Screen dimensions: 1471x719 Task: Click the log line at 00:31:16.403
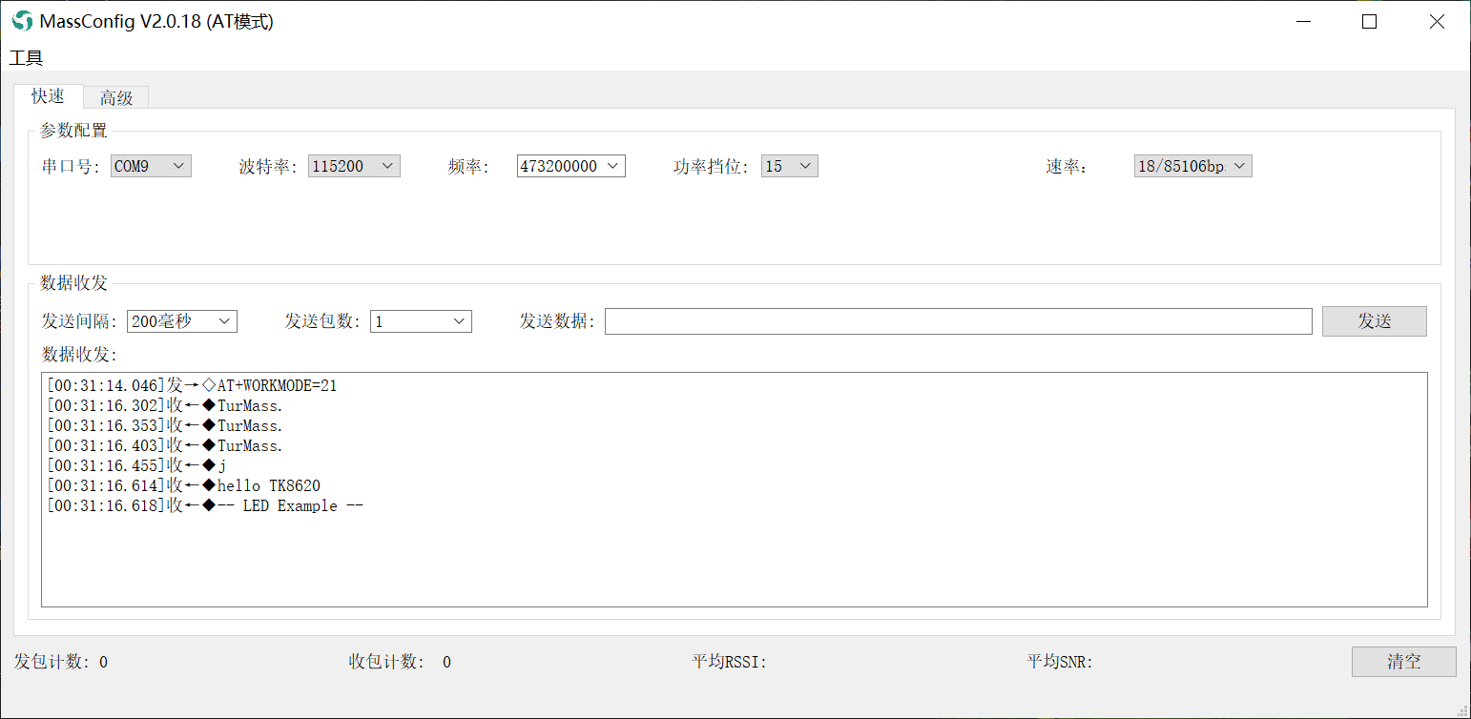tap(165, 445)
